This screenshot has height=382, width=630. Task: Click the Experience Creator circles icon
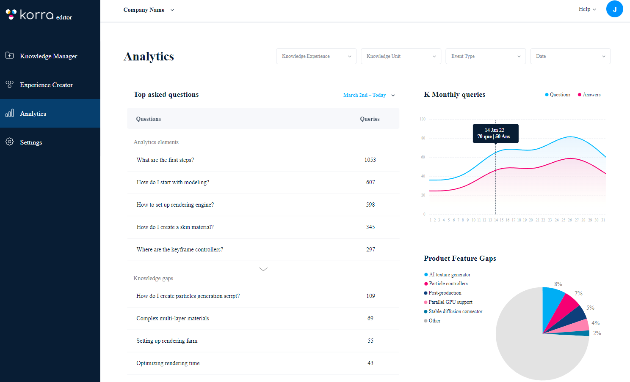click(x=10, y=84)
